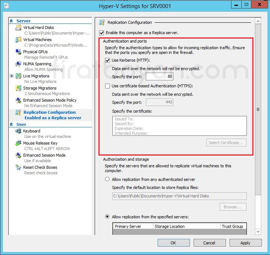Image resolution: width=270 pixels, height=255 pixels.
Task: Click the Hyper-V Settings title bar icon
Action: (x=6, y=6)
